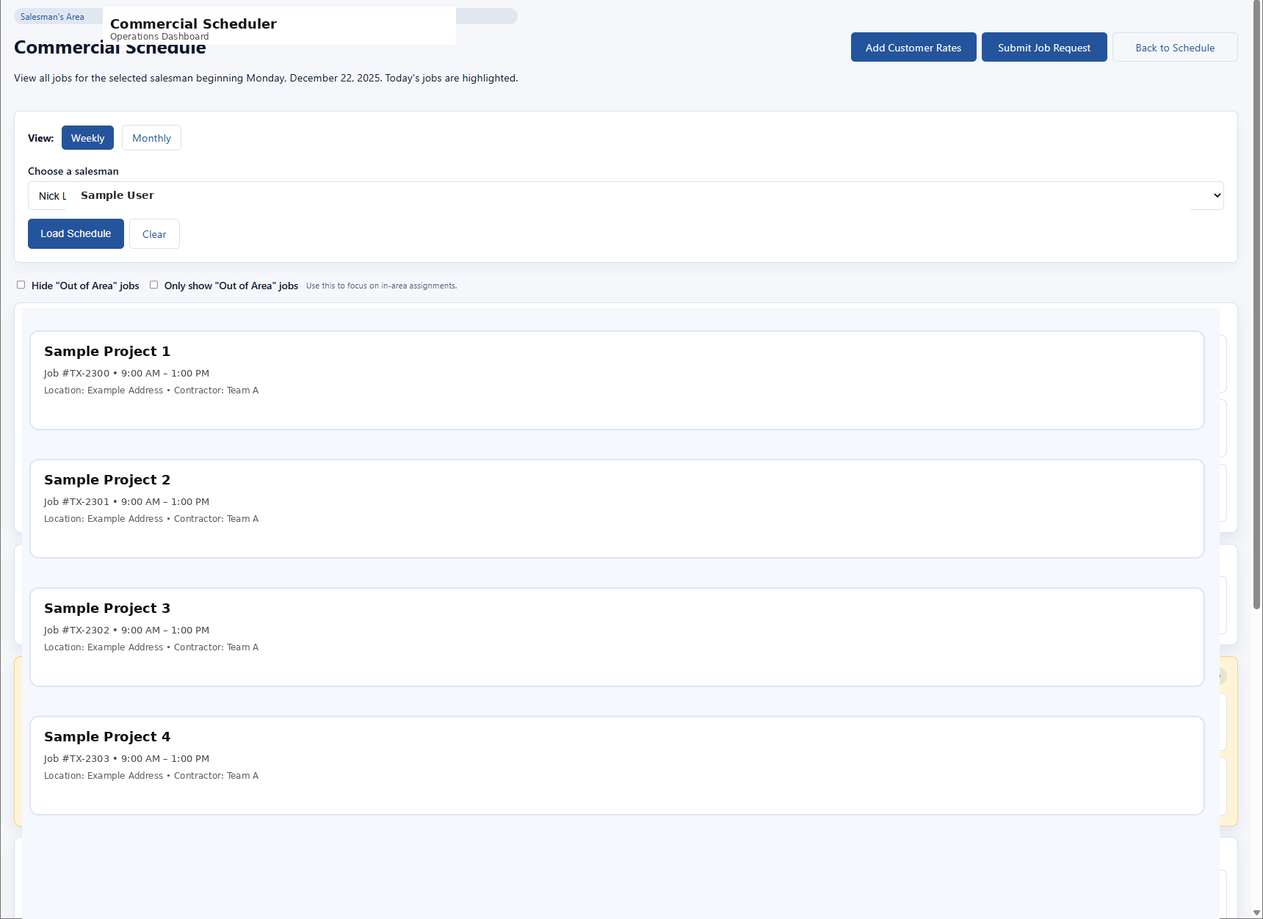Image resolution: width=1263 pixels, height=919 pixels.
Task: Open Add Customer Rates
Action: click(x=913, y=47)
